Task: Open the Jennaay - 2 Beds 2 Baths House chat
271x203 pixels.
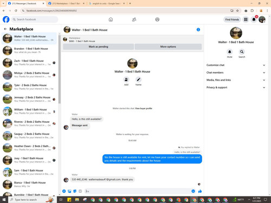Action: [29, 99]
